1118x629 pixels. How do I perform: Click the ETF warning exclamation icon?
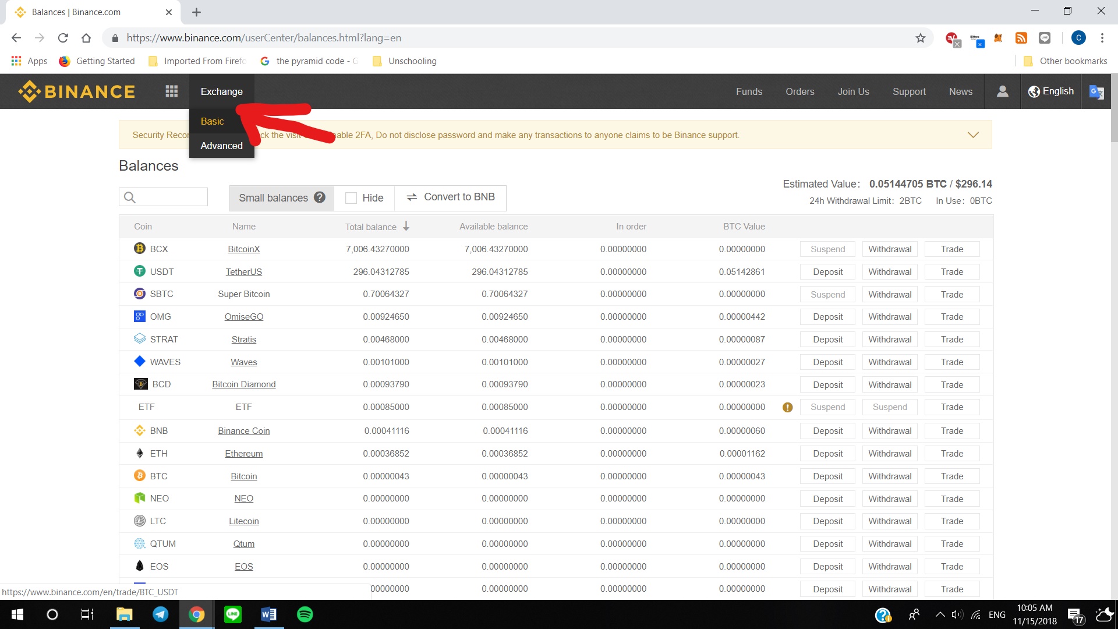pos(787,408)
